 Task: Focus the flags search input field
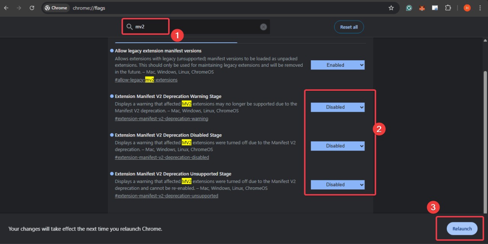198,27
